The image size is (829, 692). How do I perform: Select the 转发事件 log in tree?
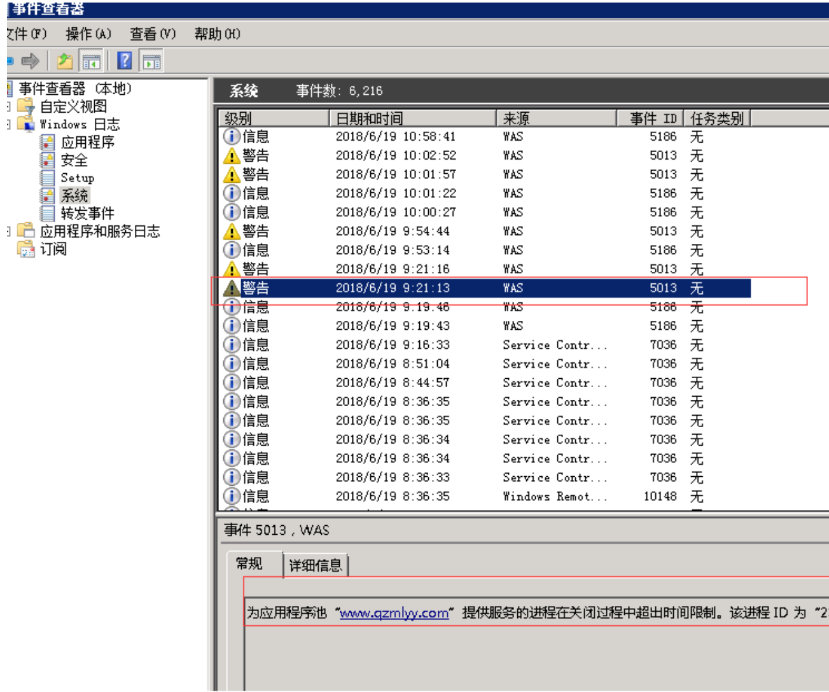coord(87,213)
